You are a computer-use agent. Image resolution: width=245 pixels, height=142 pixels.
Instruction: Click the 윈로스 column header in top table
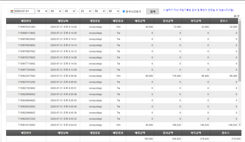[224, 21]
